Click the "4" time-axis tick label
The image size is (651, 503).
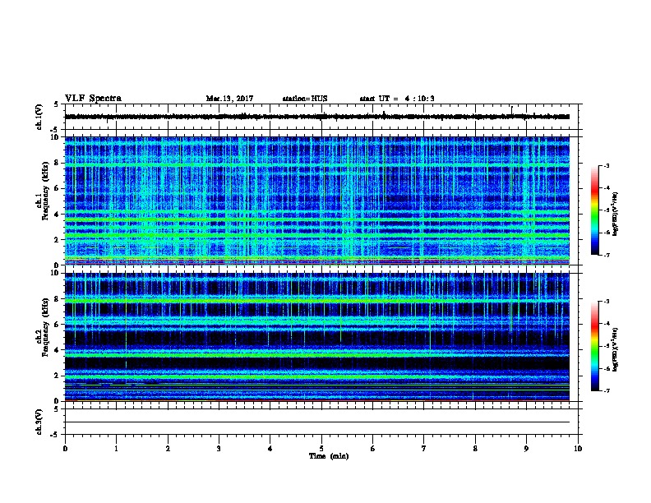point(270,449)
